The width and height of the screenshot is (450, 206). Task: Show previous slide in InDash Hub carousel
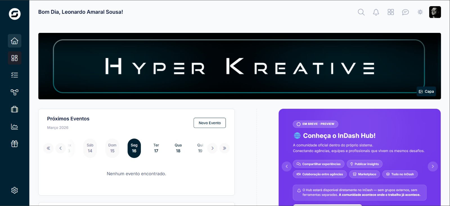[x=287, y=166]
